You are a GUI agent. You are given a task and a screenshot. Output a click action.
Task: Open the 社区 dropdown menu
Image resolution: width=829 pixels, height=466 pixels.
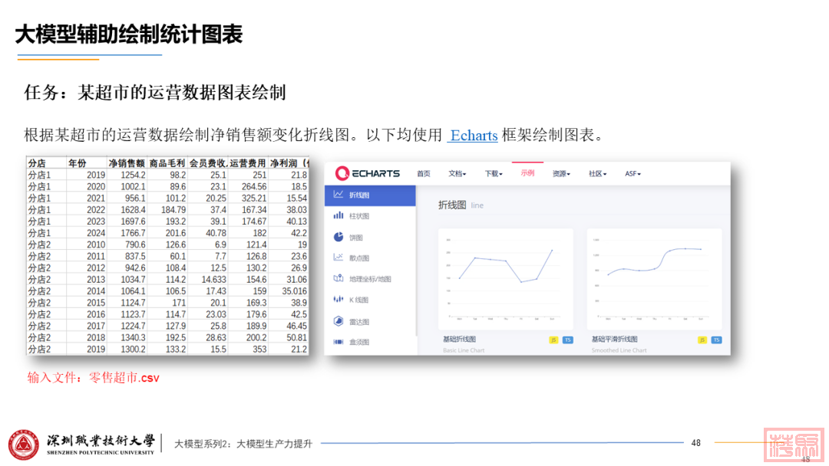(597, 174)
